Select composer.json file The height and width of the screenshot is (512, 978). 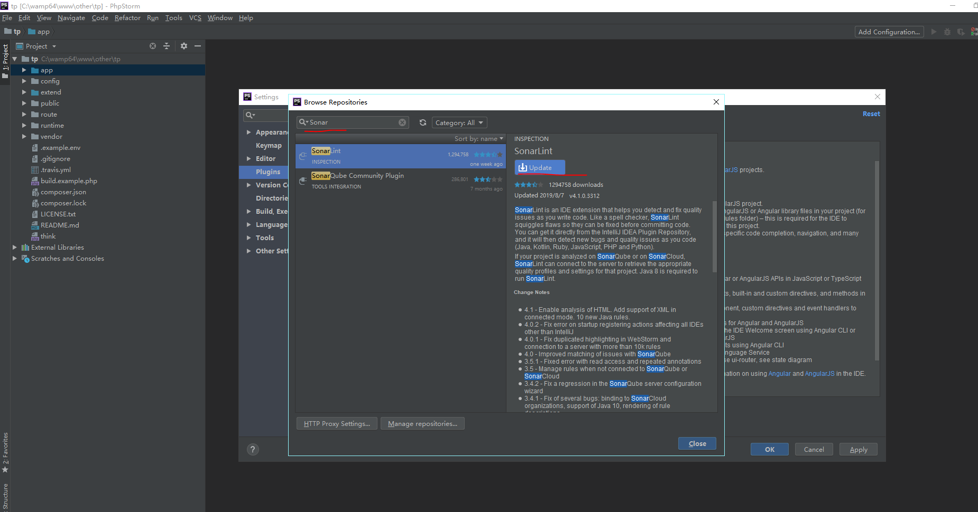63,192
